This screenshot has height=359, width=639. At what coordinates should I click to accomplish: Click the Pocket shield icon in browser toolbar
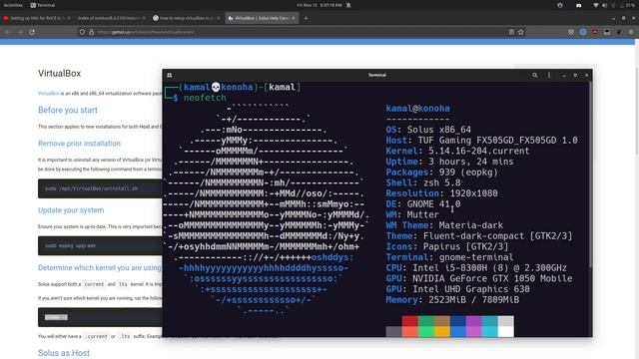click(571, 32)
